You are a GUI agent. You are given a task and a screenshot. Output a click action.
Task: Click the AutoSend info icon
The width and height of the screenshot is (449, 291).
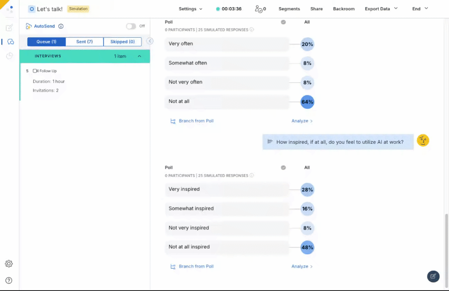(x=61, y=26)
